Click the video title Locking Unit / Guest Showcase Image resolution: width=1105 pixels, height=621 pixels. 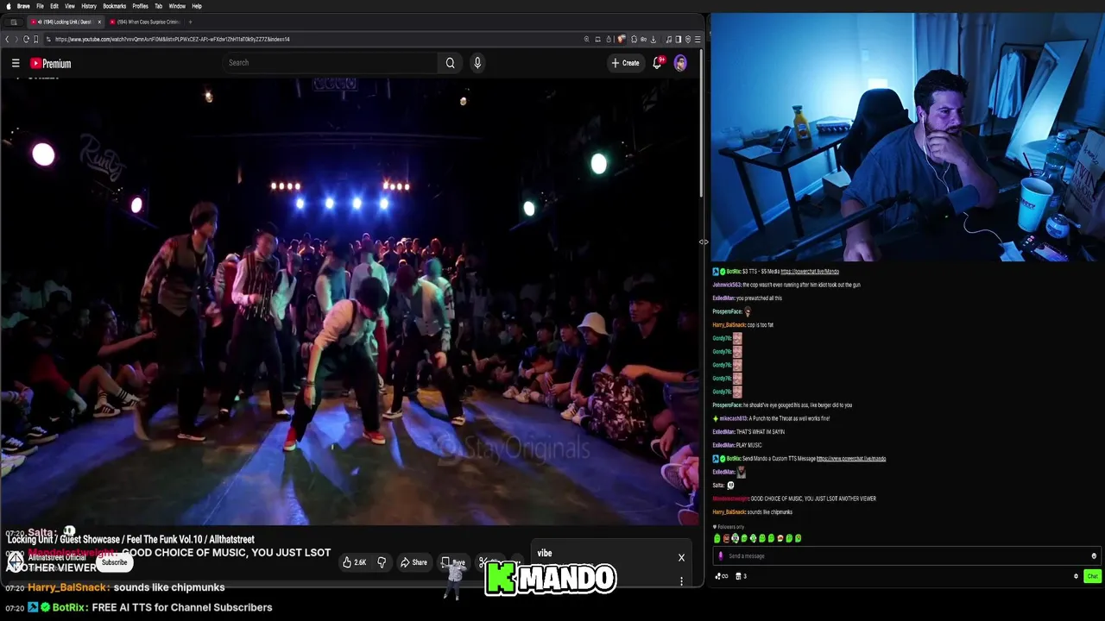[131, 540]
